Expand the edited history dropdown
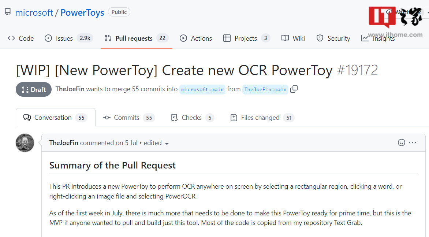Image resolution: width=429 pixels, height=237 pixels. coord(156,143)
